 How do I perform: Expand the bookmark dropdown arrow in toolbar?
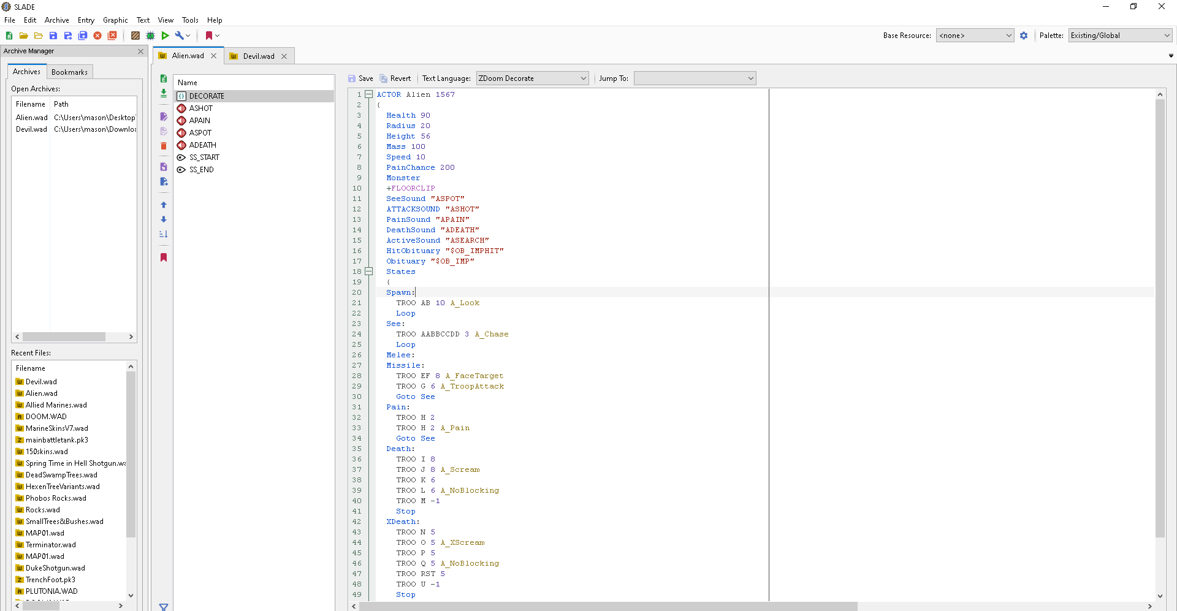tap(217, 36)
